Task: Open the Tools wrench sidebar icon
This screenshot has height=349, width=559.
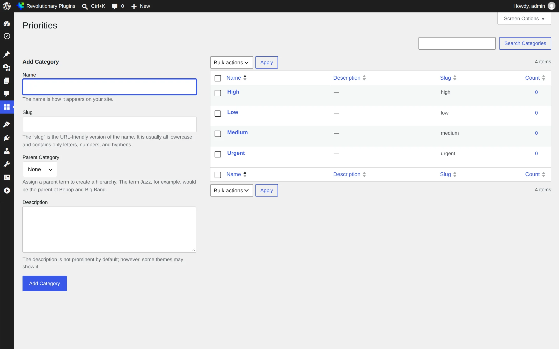Action: [7, 164]
